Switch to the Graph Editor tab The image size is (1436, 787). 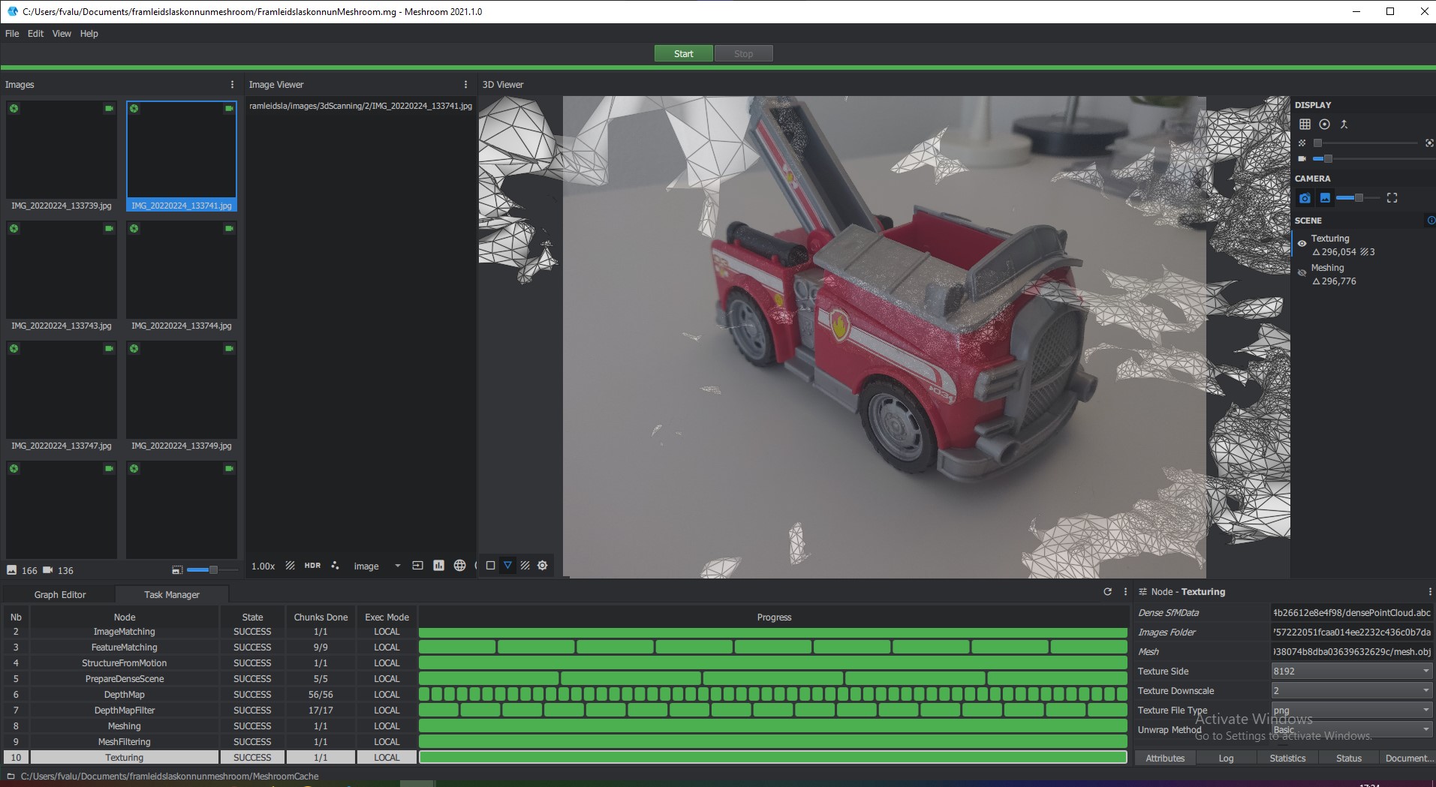(60, 595)
